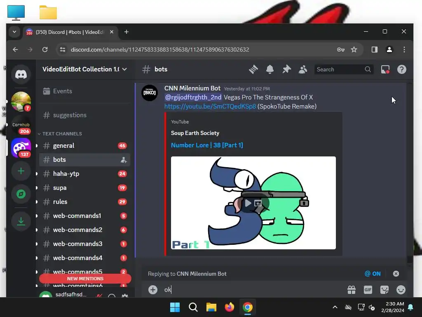Open the supa channel
422x317 pixels.
tap(84, 188)
